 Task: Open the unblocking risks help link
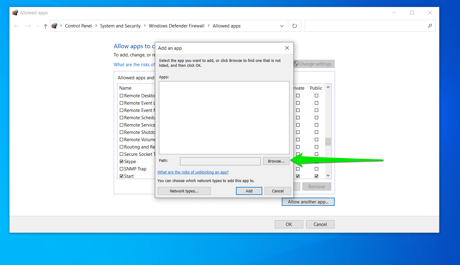(x=193, y=172)
